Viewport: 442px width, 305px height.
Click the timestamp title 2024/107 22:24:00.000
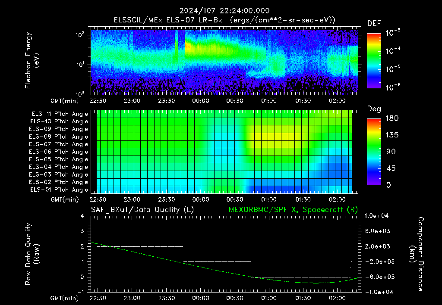pyautogui.click(x=224, y=11)
